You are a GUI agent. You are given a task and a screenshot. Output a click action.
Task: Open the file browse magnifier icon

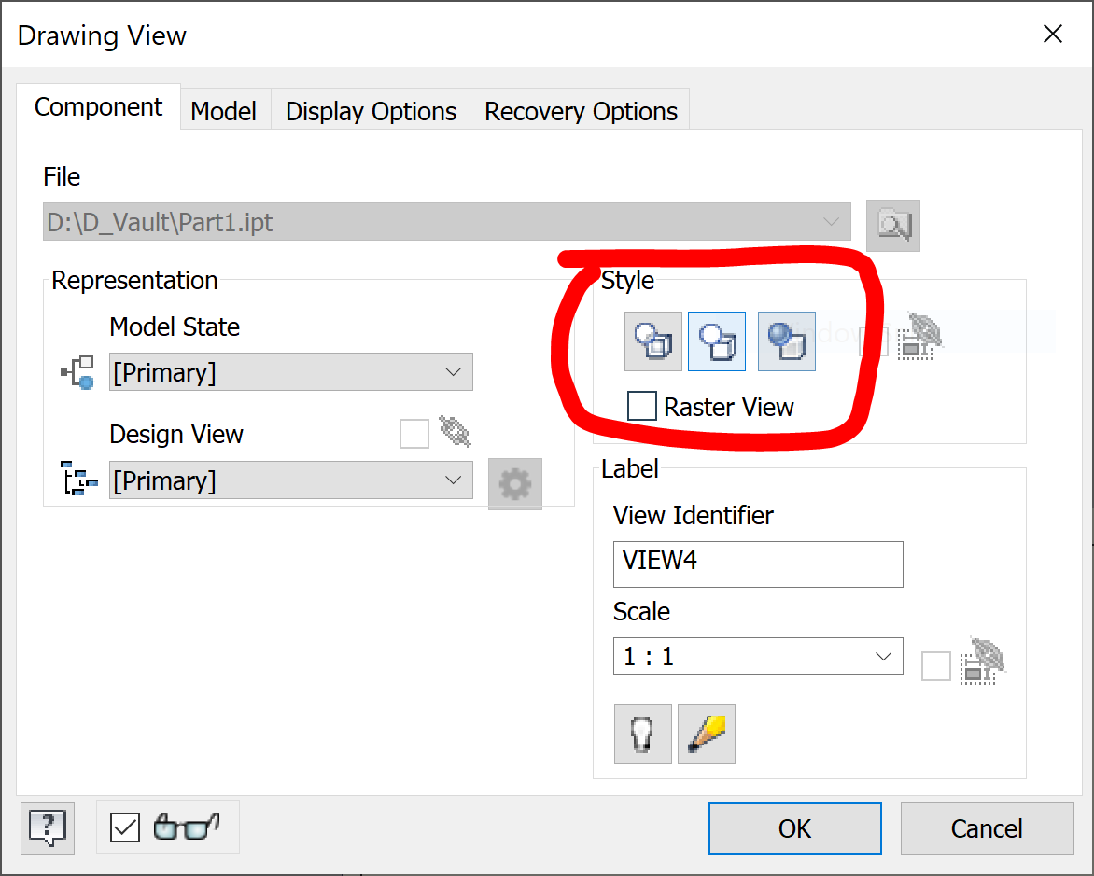(893, 225)
